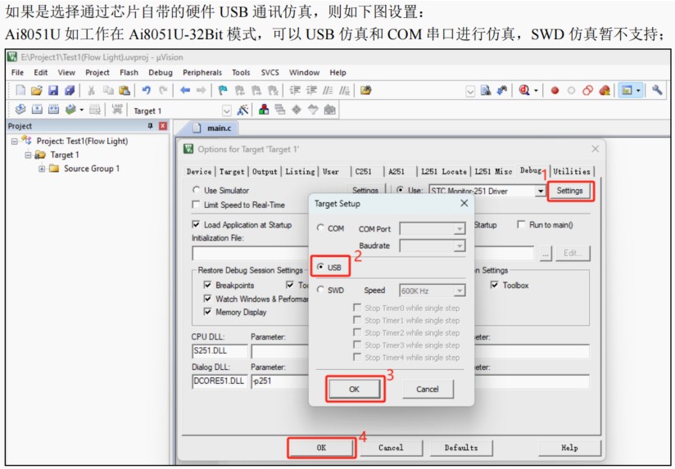Navigate forwards with the grey right arrow
Image resolution: width=675 pixels, height=469 pixels.
tap(201, 90)
